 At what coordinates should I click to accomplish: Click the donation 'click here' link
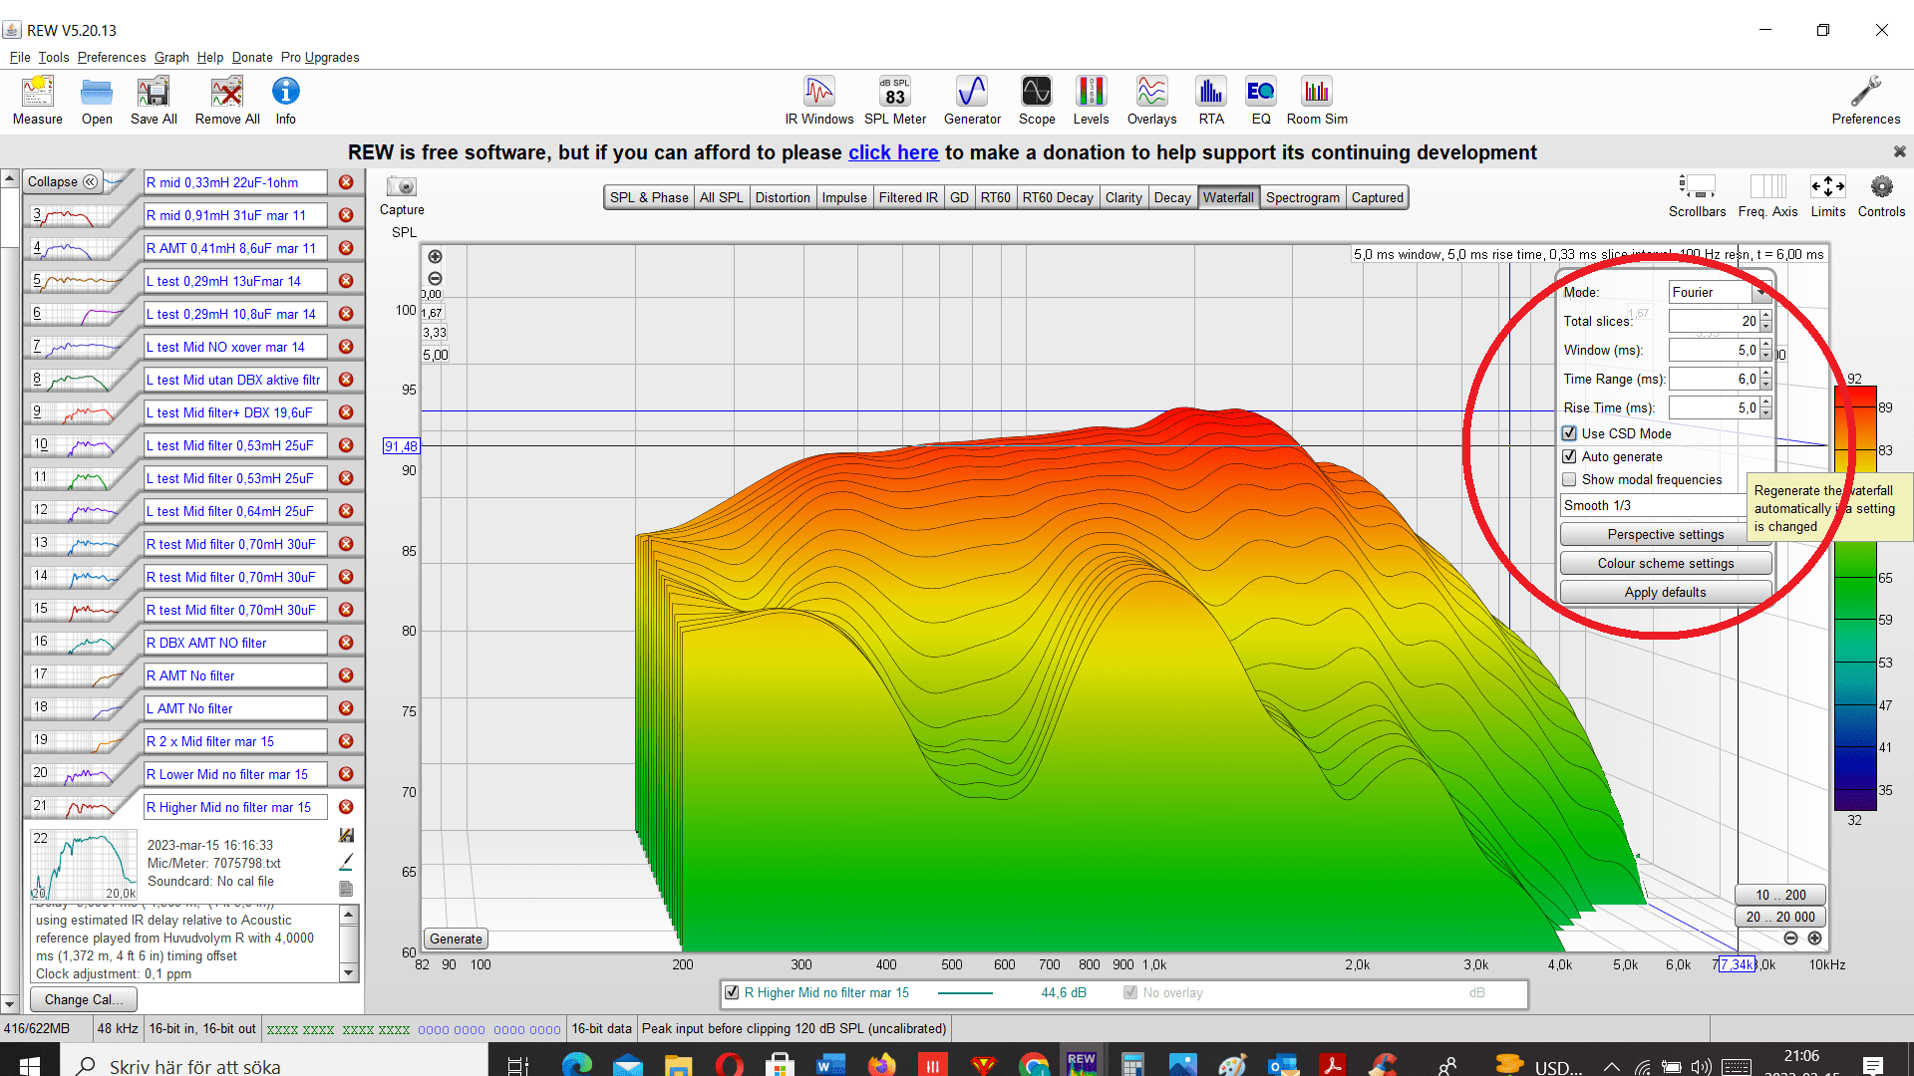pyautogui.click(x=893, y=152)
